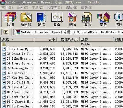123x108 pixels.
Task: Click the MP3 icon of 01 Be Thou My
Action: click(4, 49)
